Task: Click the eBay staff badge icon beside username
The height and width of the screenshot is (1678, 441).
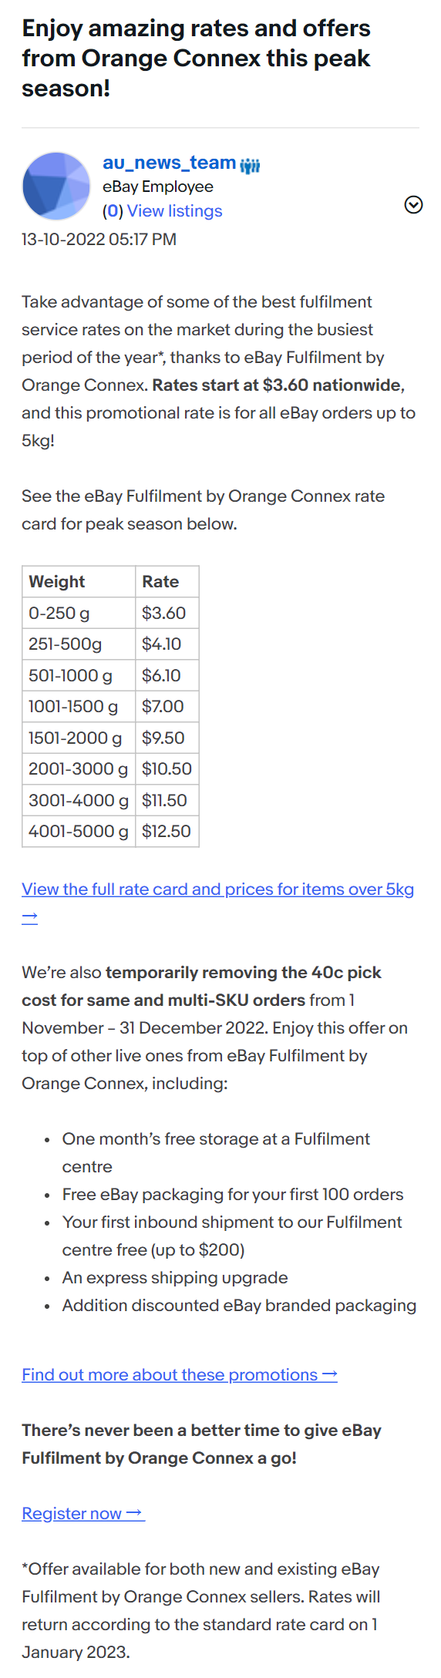Action: (250, 165)
